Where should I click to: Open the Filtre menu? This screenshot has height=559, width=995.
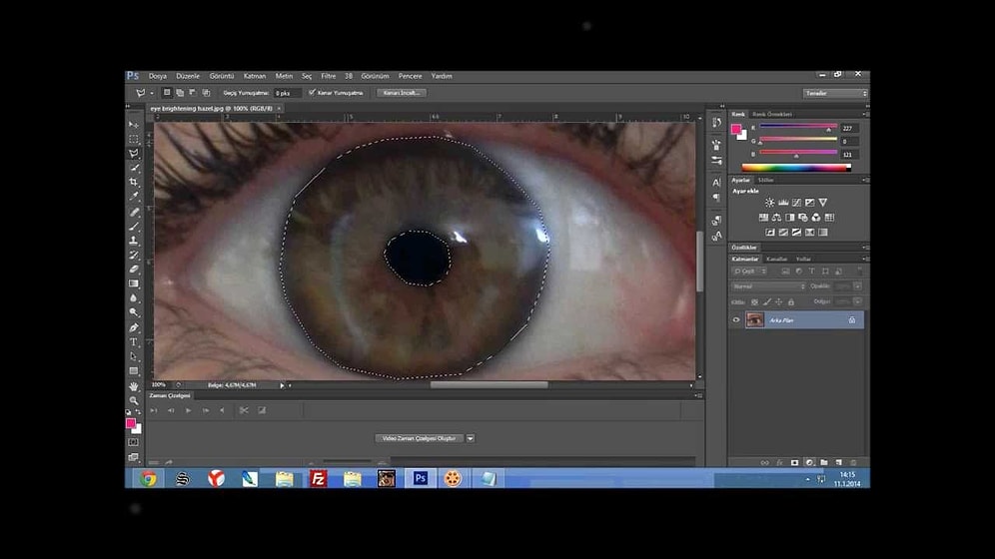pyautogui.click(x=328, y=76)
